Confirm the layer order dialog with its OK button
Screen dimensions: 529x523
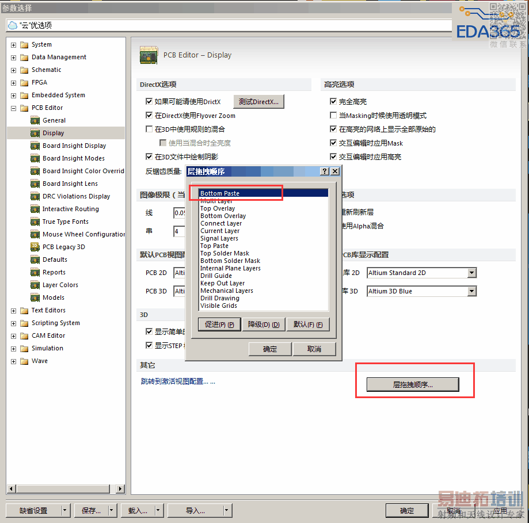pos(270,349)
